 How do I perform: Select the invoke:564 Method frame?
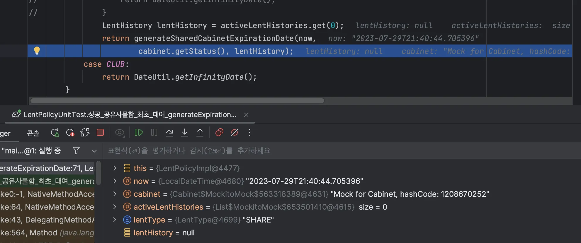[x=47, y=233]
